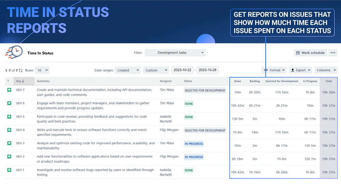Click the Summary column header
The height and width of the screenshot is (191, 341).
(x=43, y=81)
